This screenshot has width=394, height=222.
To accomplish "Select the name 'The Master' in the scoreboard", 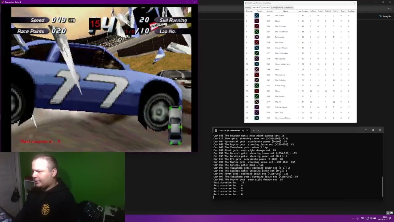I will coord(279,15).
